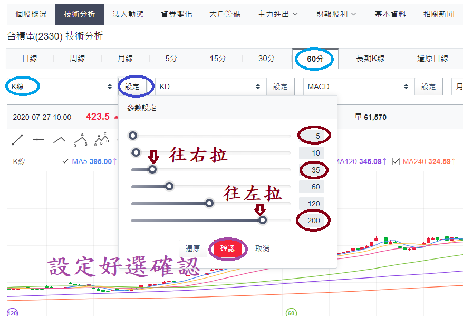Expand the 財報股利 menu
463x316 pixels.
336,14
